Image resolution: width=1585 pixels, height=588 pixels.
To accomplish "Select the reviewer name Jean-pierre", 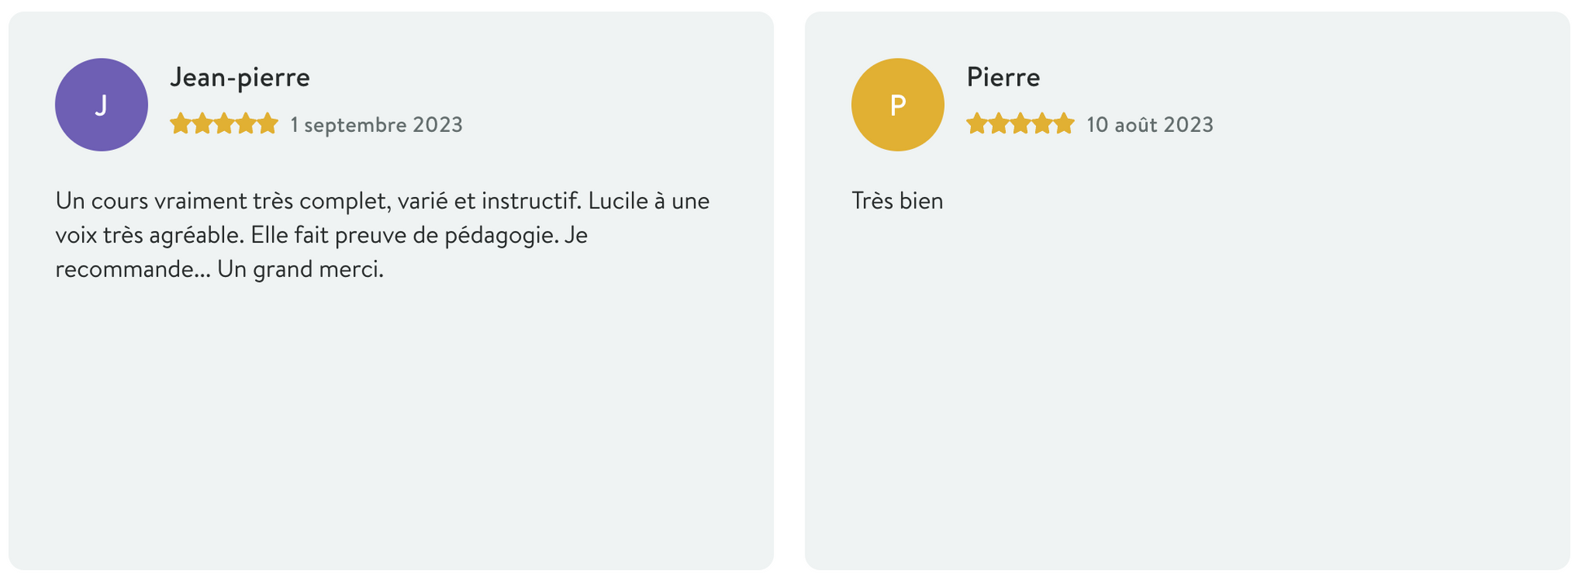I will pyautogui.click(x=239, y=77).
